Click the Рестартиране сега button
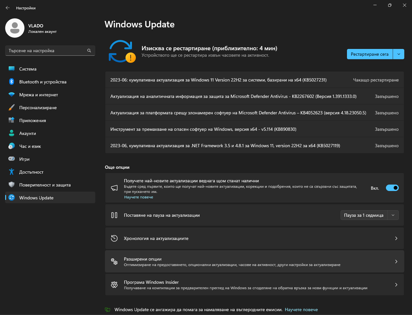The height and width of the screenshot is (315, 412). (370, 54)
